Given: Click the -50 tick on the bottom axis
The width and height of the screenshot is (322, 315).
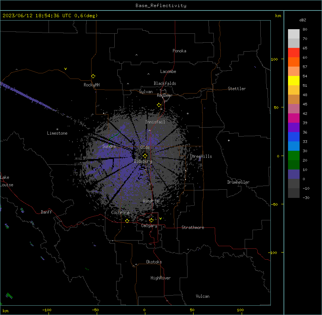Looking at the screenshot, I should pyautogui.click(x=95, y=310).
